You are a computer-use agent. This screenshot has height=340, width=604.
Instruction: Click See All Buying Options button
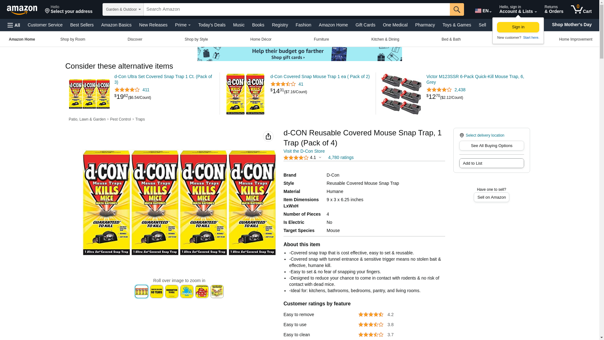pos(491,146)
